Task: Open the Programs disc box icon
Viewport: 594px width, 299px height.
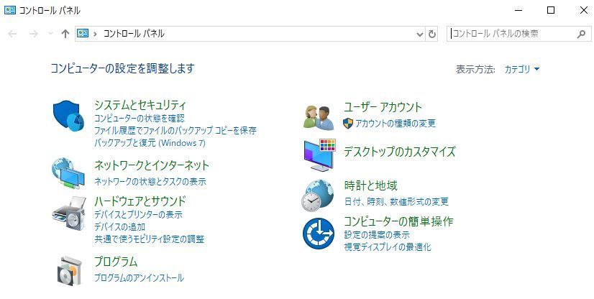Action: 69,271
